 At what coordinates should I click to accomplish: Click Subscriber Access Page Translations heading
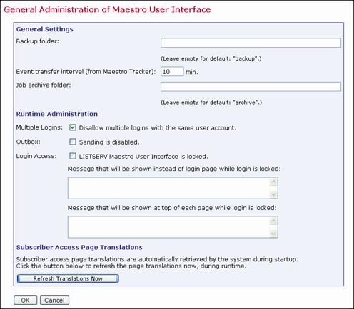tap(79, 247)
